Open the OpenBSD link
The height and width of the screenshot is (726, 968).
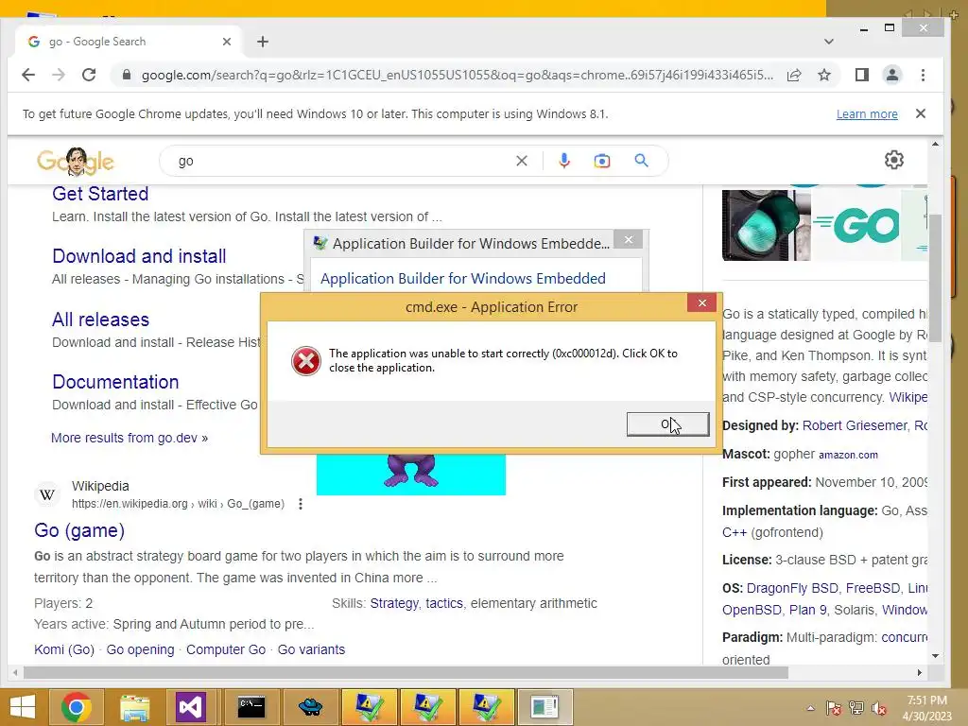752,610
